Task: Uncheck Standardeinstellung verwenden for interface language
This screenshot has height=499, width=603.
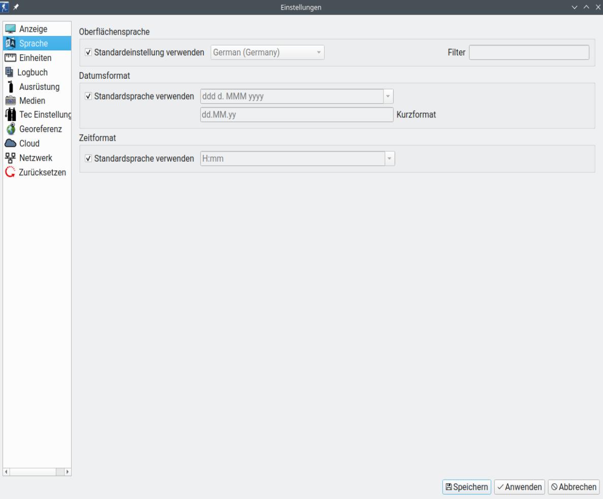Action: 89,52
